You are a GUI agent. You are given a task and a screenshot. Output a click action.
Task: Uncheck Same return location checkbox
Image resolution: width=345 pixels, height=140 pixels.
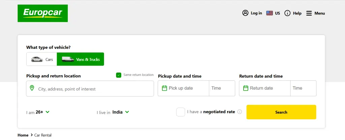coord(119,75)
